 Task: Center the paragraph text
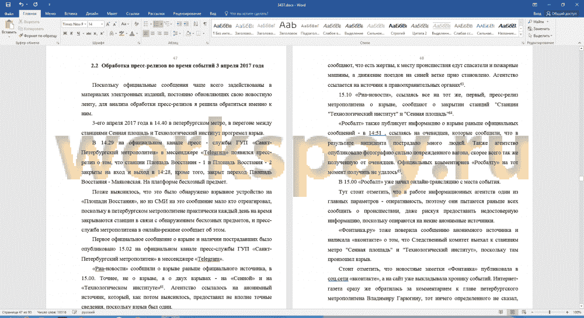[x=152, y=33]
